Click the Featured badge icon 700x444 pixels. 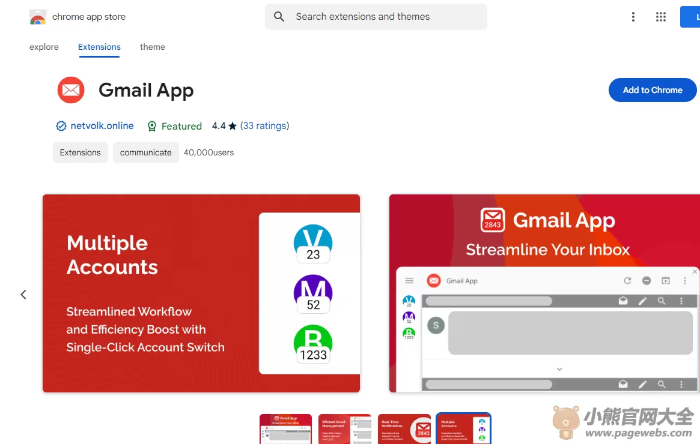pos(152,126)
